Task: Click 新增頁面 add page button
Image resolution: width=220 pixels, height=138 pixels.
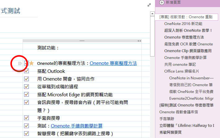Action: 170,2
